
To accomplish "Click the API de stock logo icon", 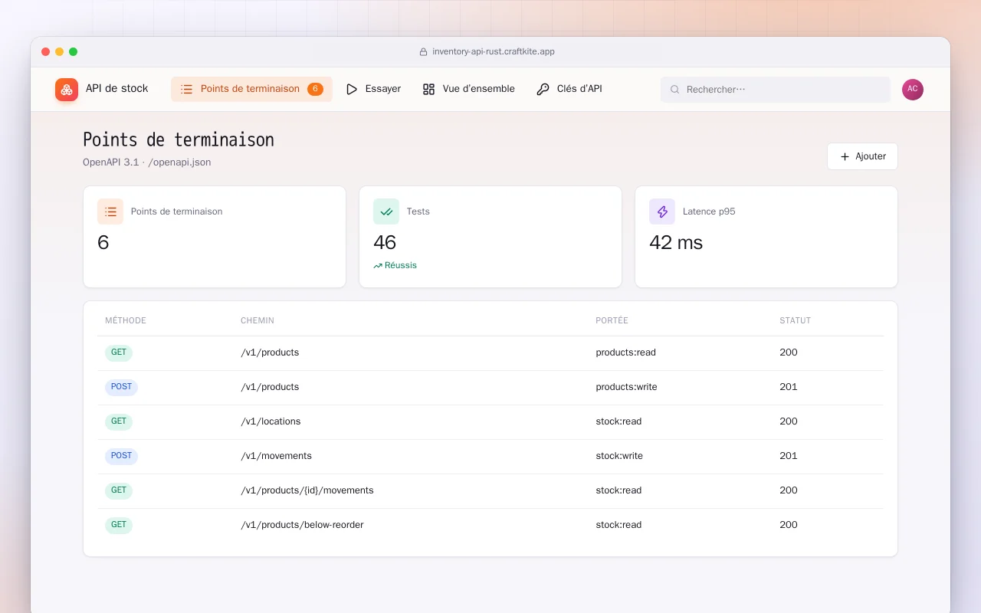I will 67,90.
